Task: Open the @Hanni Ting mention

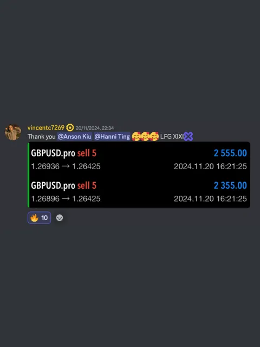Action: (112, 137)
